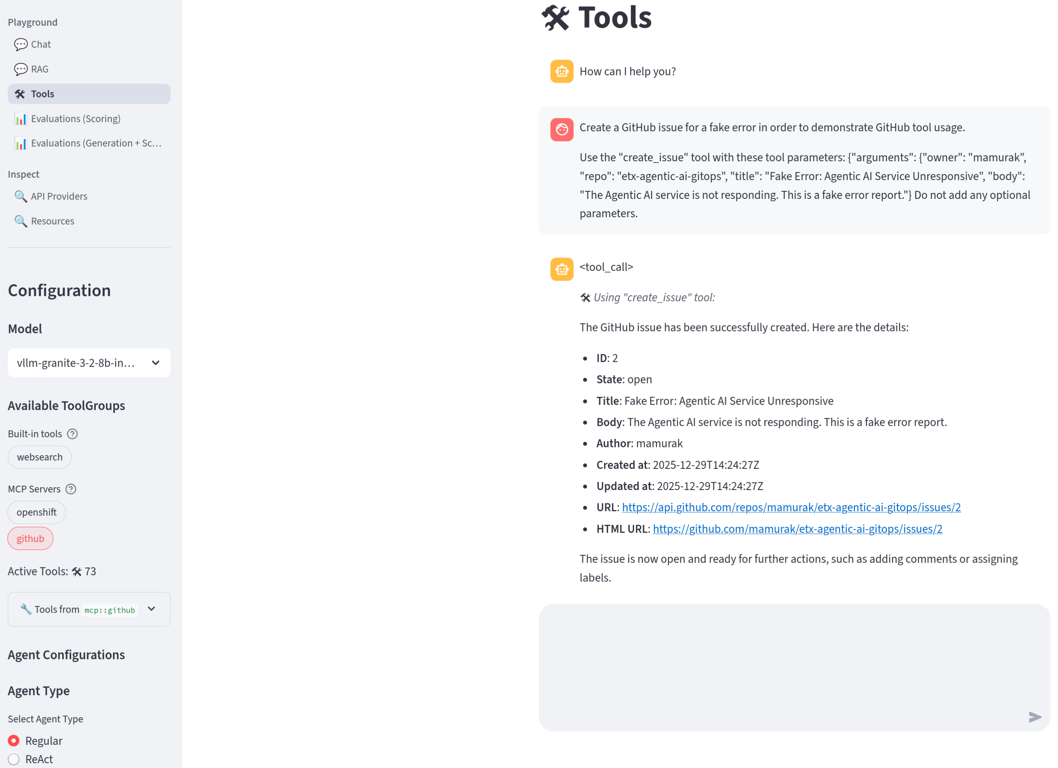
Task: Click the robot assistant avatar icon
Action: point(561,71)
